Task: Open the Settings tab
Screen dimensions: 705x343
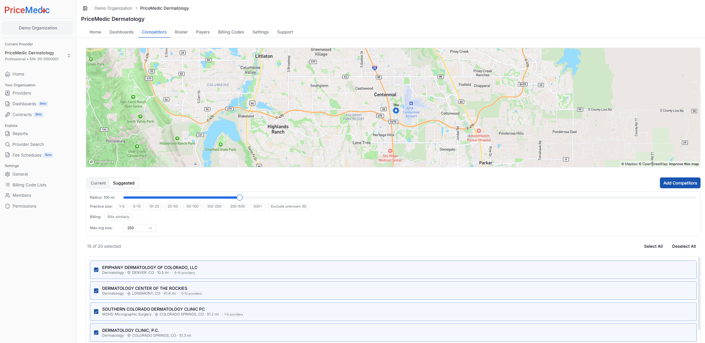Action: click(x=261, y=32)
